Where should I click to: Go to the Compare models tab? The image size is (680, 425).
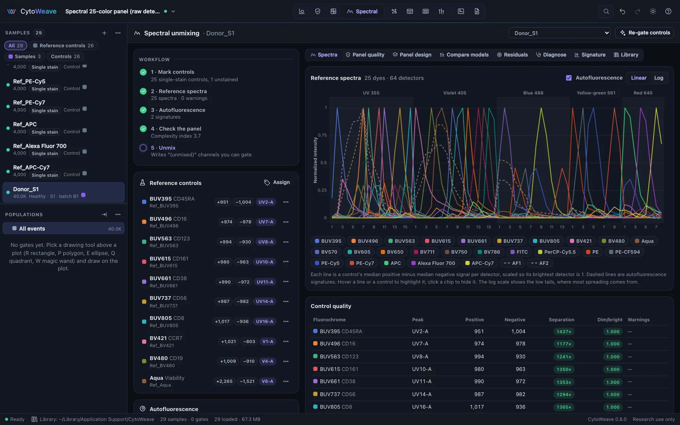pyautogui.click(x=464, y=55)
